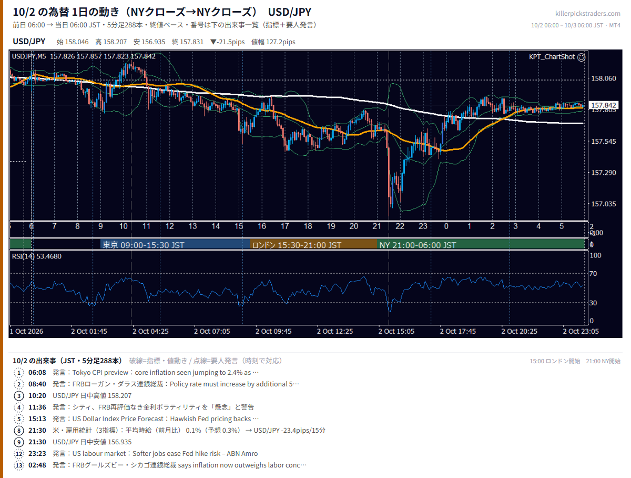The image size is (631, 478).
Task: Click the range value 値幅 127.2pips
Action: coord(273,42)
